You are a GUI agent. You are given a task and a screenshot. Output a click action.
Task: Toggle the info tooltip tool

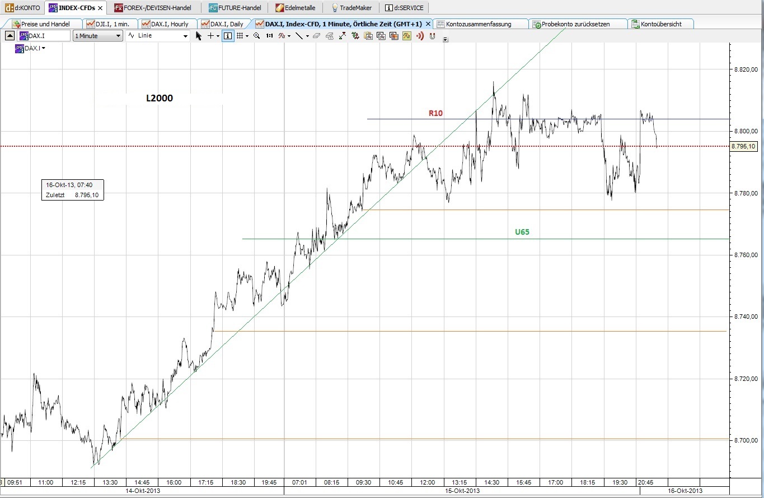227,35
